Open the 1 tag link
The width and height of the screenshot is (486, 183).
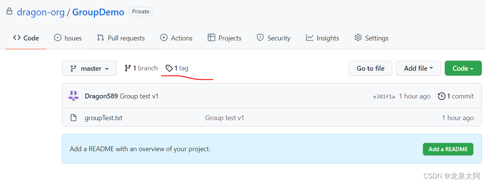pyautogui.click(x=177, y=68)
